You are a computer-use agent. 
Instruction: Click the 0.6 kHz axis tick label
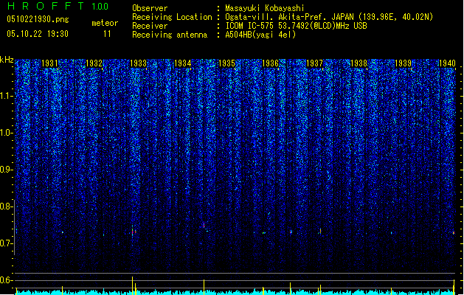coord(7,280)
